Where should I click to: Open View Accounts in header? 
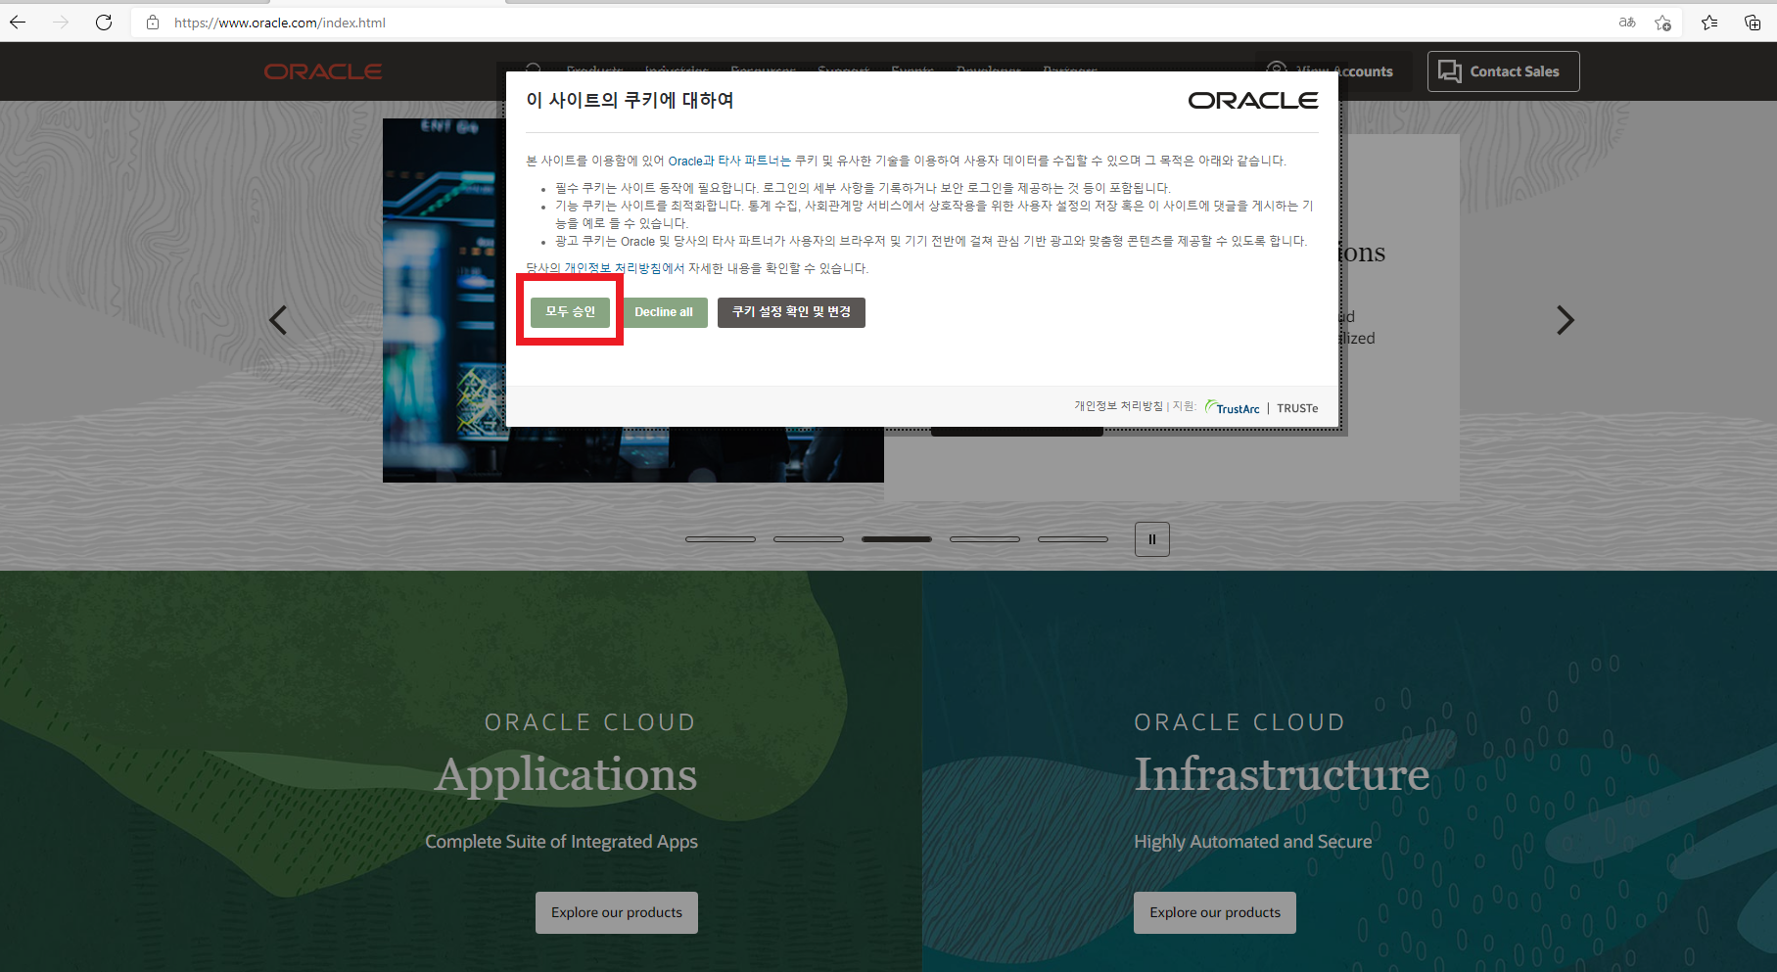pos(1333,71)
